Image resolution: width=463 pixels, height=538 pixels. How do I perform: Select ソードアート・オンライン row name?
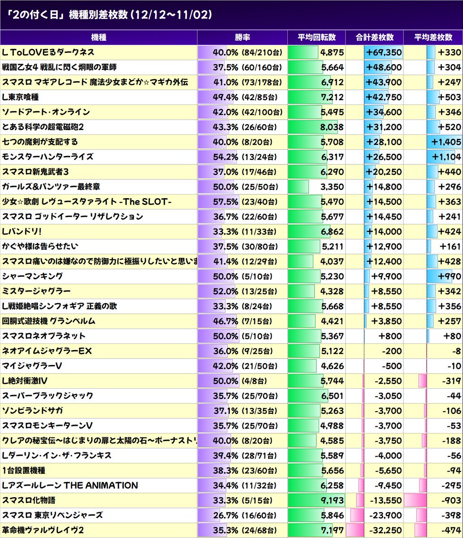[x=46, y=112]
